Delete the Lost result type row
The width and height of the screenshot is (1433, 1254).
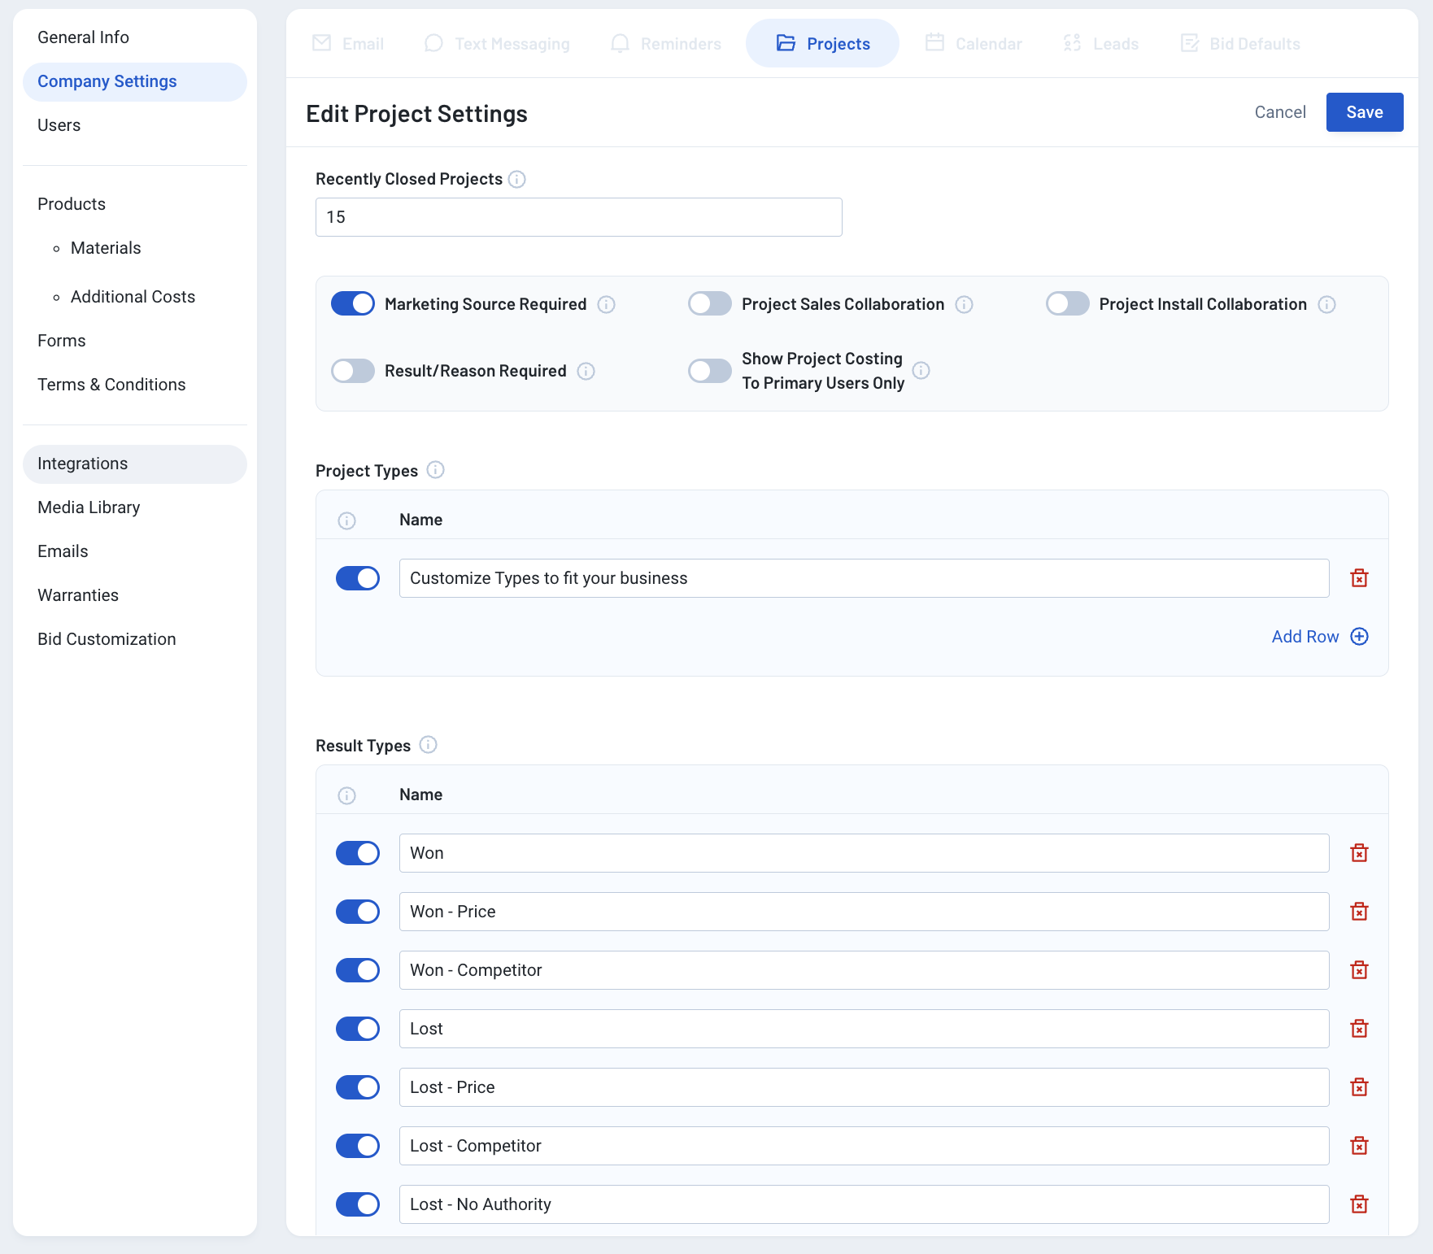1359,1029
